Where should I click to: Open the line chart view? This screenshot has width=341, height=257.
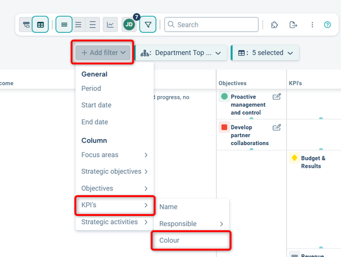(x=110, y=25)
